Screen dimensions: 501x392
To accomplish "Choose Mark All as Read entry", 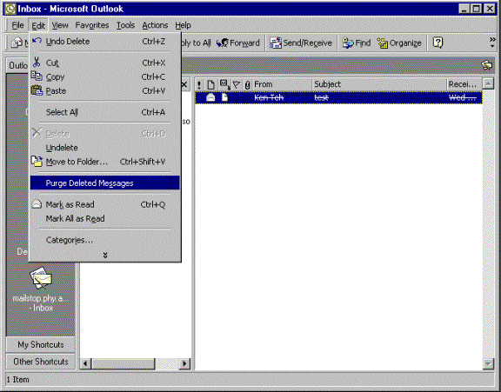I will point(104,219).
